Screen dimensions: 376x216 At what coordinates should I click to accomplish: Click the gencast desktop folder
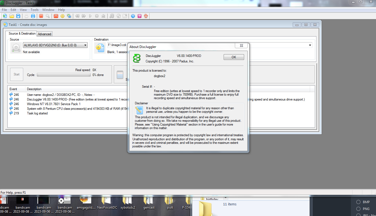click(149, 203)
